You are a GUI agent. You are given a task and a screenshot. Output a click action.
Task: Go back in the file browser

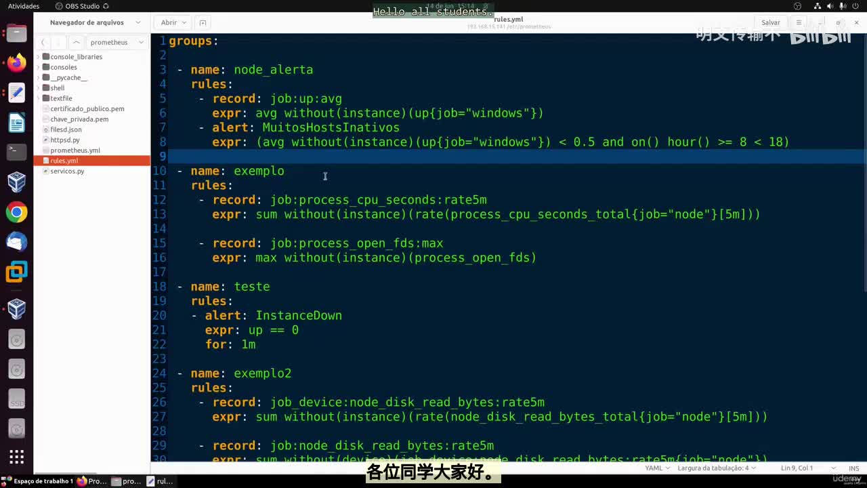pos(43,42)
